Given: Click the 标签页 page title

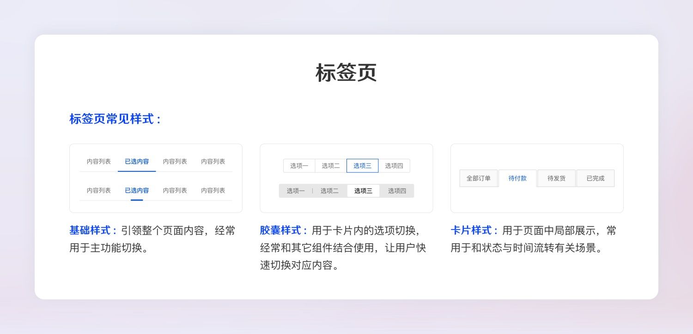Looking at the screenshot, I should pos(346,73).
